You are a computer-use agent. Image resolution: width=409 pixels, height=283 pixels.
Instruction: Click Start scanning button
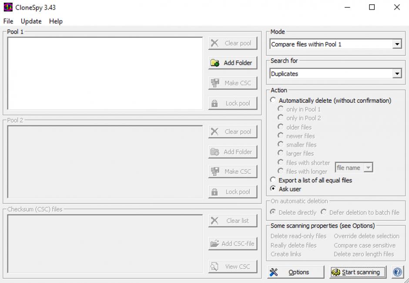click(358, 272)
